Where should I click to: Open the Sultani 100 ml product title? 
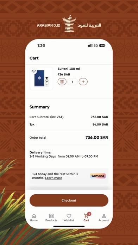point(69,69)
